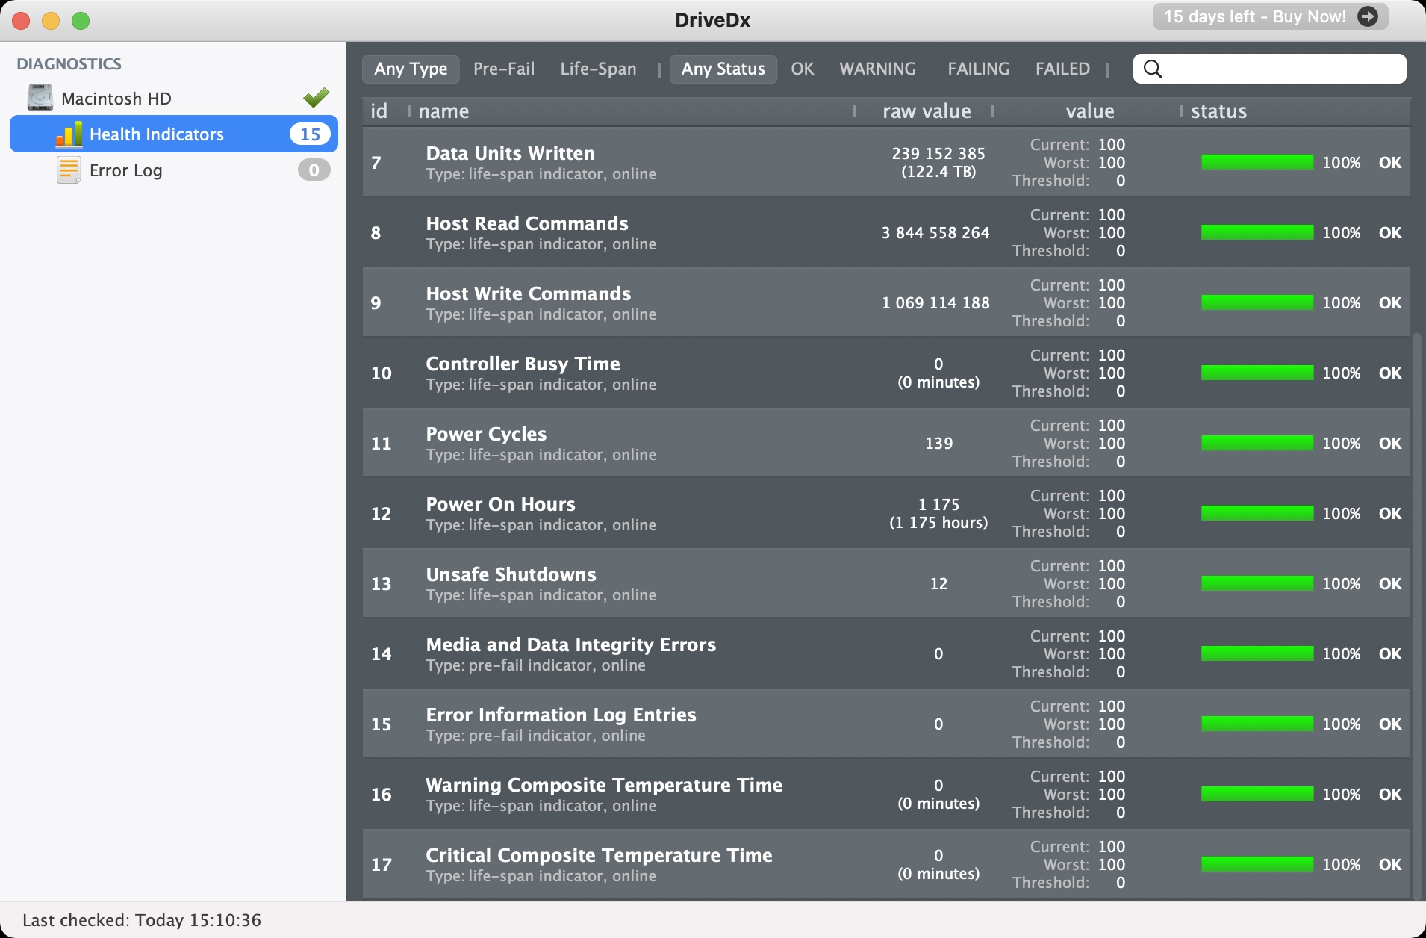
Task: Click the Controller Busy Time status bar
Action: point(1257,373)
